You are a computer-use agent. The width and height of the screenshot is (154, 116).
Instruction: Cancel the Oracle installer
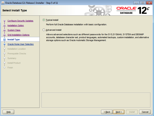pos(145,112)
